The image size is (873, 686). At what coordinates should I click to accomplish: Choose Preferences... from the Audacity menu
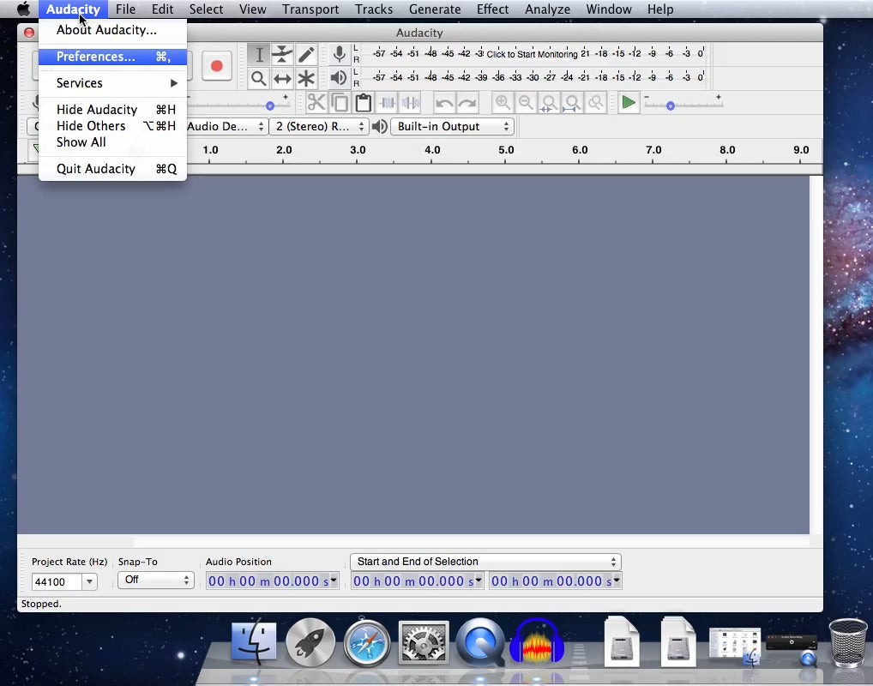(x=96, y=57)
